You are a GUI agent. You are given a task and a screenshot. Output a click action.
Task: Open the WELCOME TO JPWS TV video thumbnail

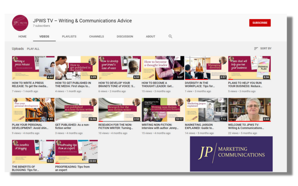tap(249, 109)
